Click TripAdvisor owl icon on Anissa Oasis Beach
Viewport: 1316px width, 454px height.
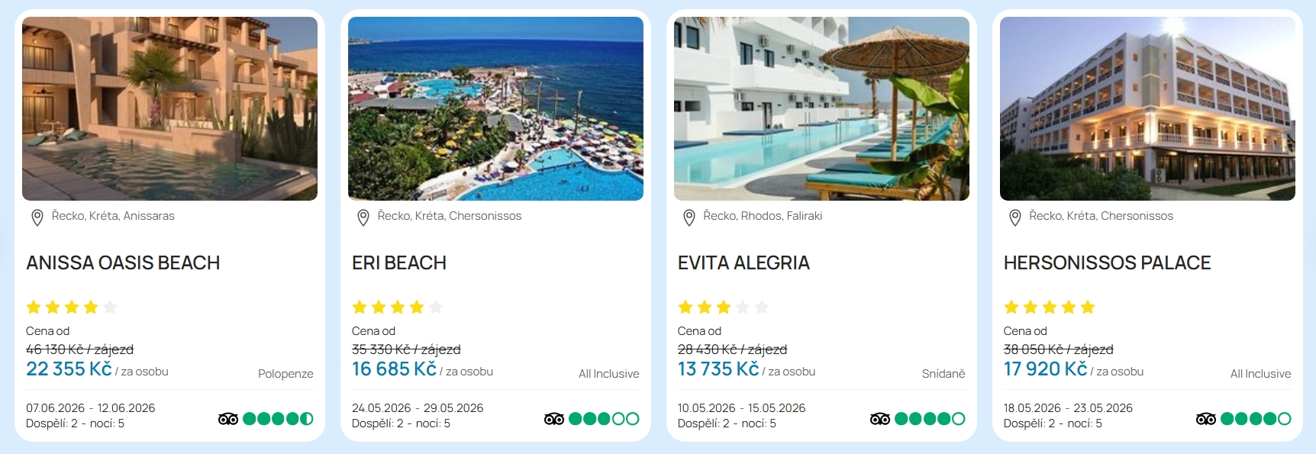[228, 419]
